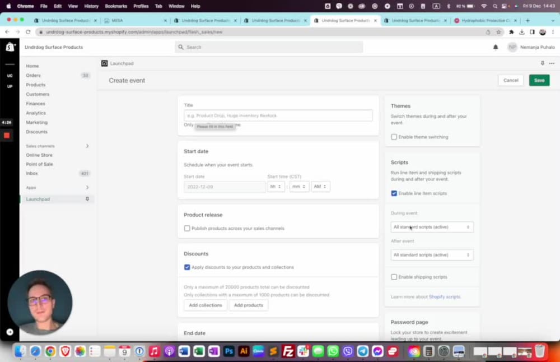Open Photoshop from the Dock
Screen dimensions: 560x362
[x=228, y=351]
